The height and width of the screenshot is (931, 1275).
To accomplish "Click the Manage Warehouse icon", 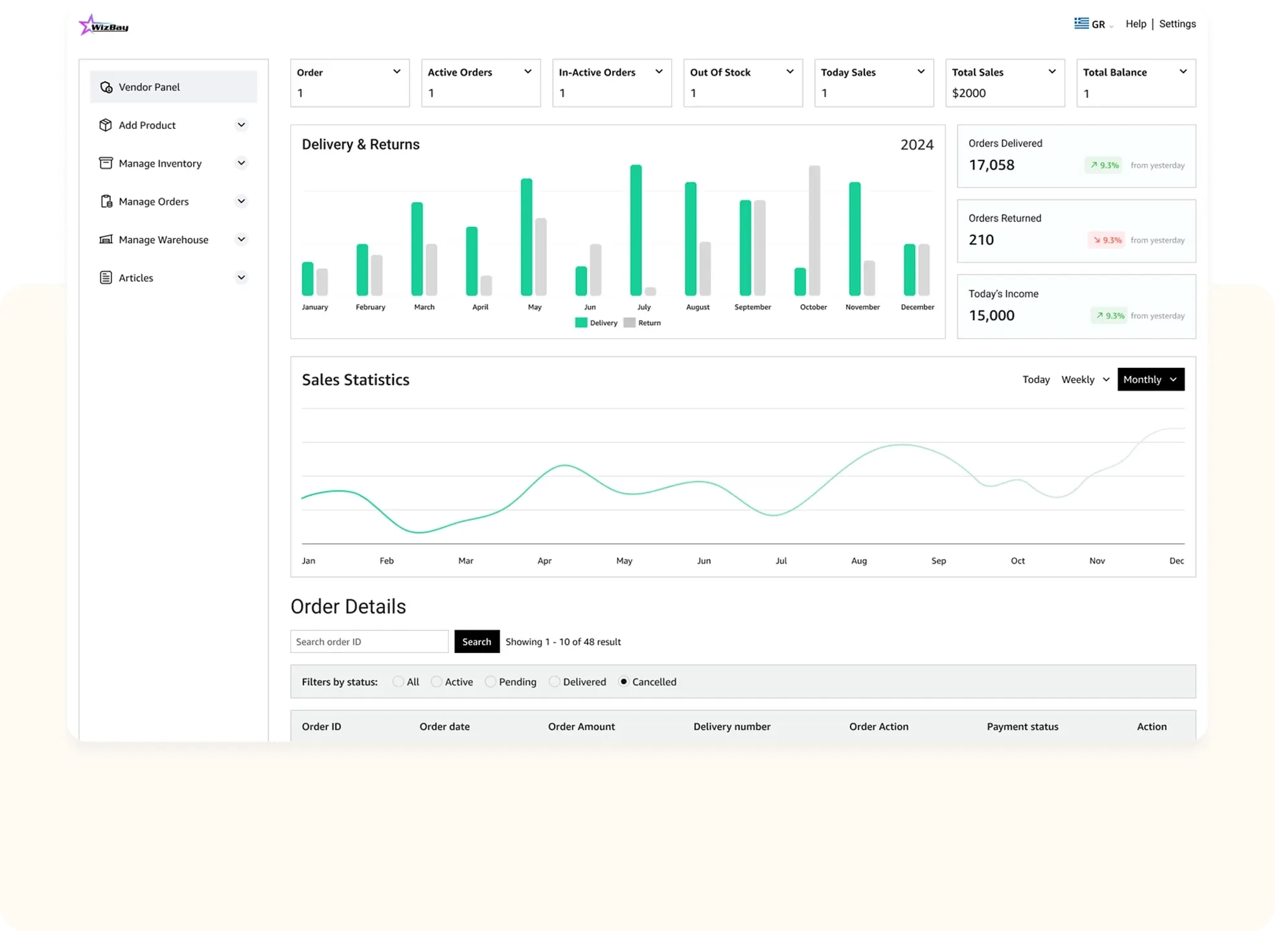I will (x=106, y=240).
